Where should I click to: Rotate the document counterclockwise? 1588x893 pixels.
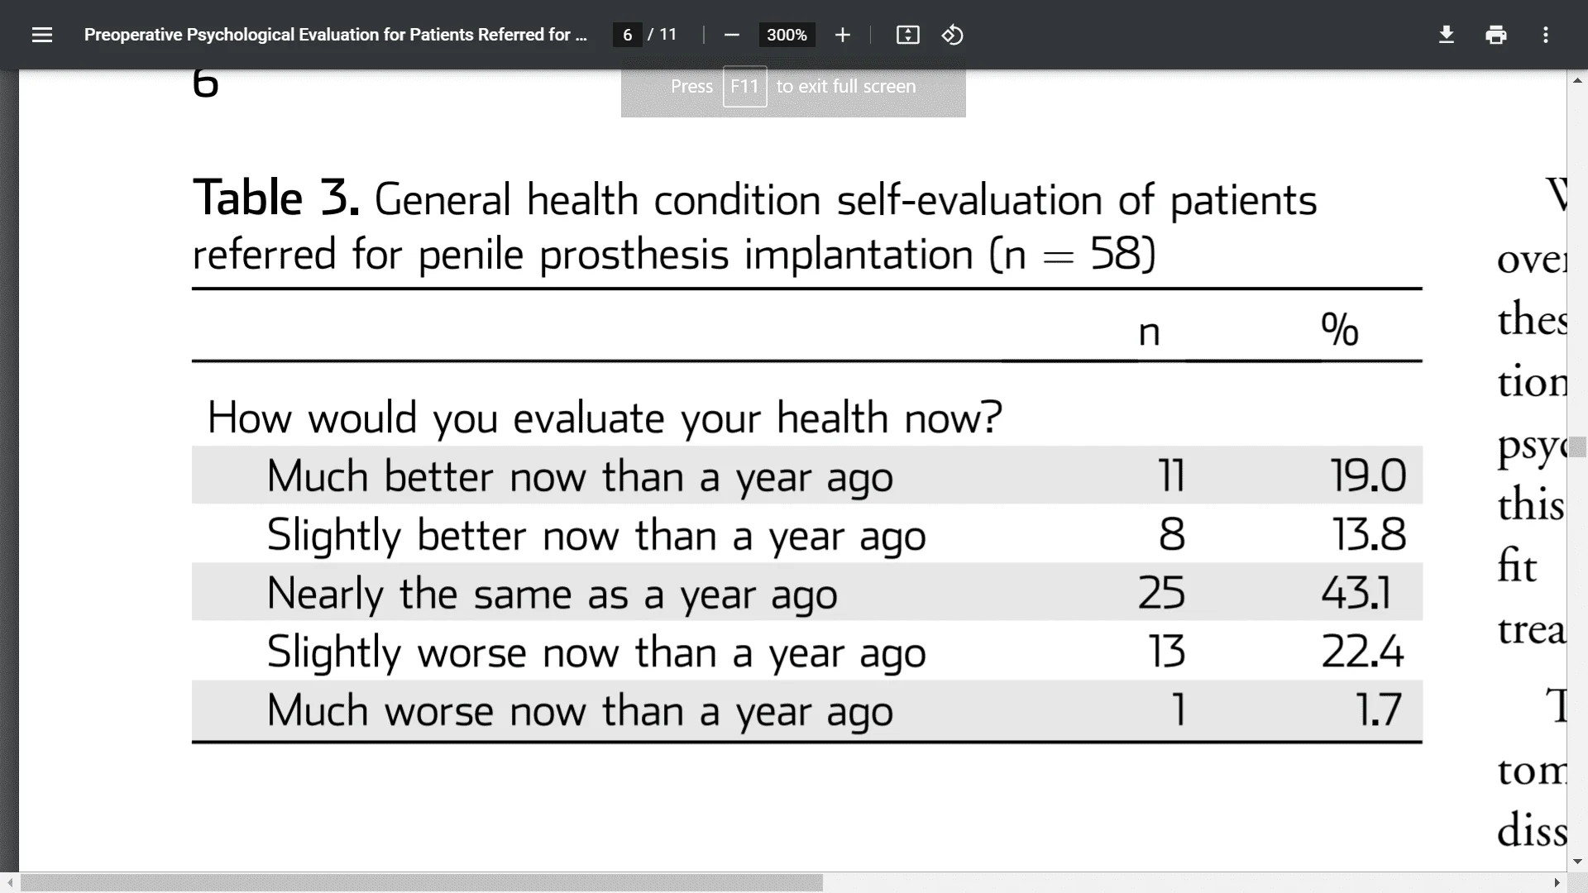click(x=952, y=35)
